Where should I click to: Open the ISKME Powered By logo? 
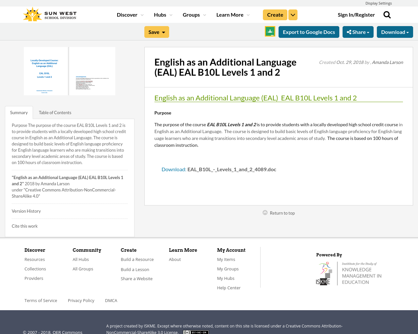tap(349, 273)
